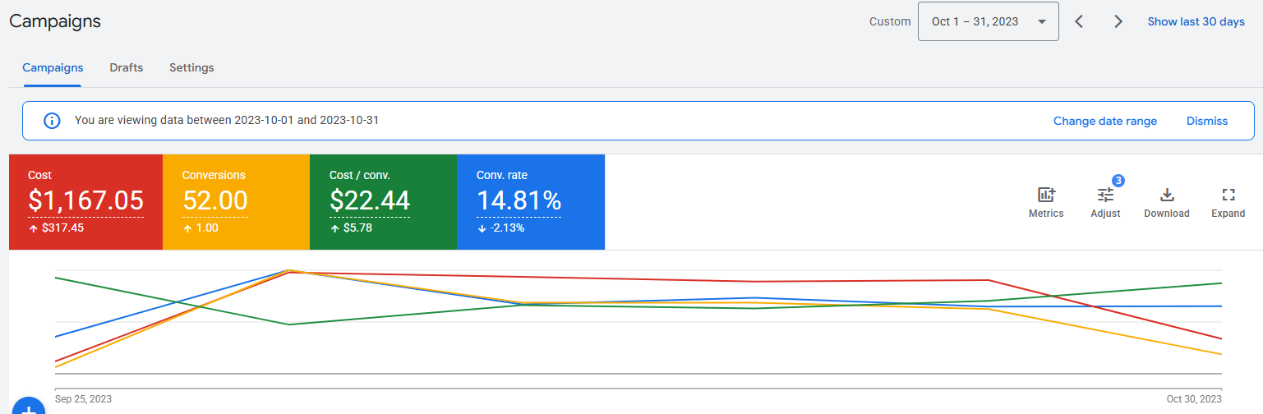Click the 14.81% conversion rate value
Screen dimensions: 1263x414
click(519, 200)
